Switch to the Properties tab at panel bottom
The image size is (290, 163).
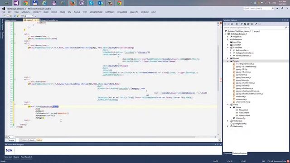tap(227, 153)
